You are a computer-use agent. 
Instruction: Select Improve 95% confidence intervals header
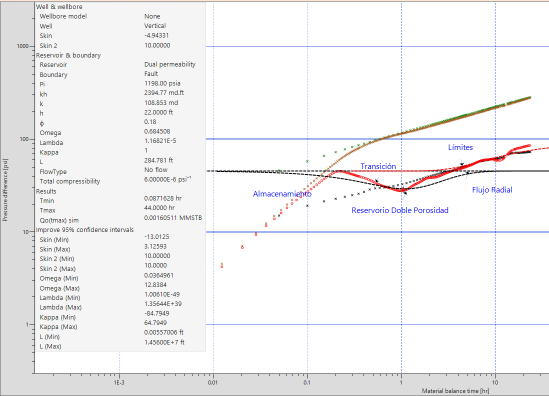[x=85, y=229]
